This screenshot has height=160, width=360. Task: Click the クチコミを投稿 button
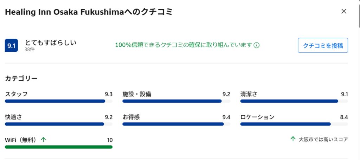click(x=323, y=45)
